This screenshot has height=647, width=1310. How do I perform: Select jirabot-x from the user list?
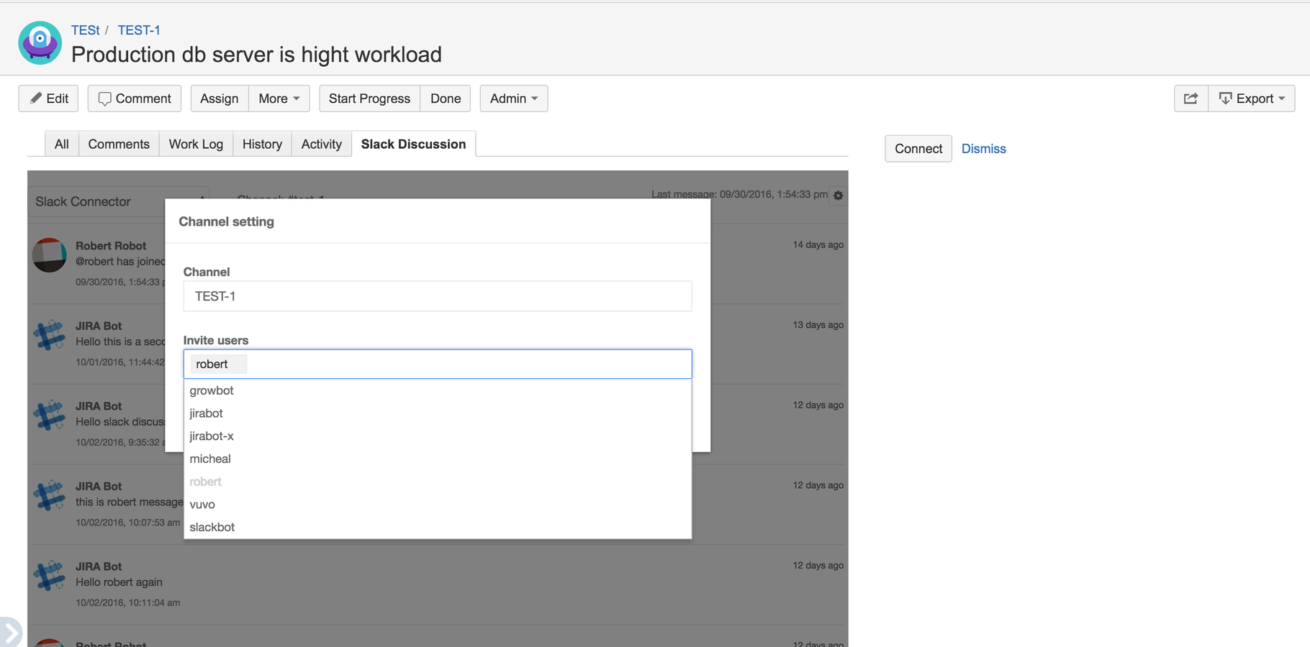point(438,436)
